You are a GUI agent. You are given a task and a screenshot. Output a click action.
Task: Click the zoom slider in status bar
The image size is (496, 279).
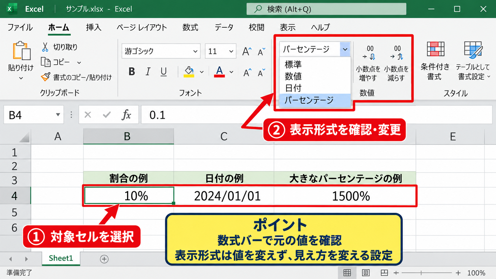point(427,273)
